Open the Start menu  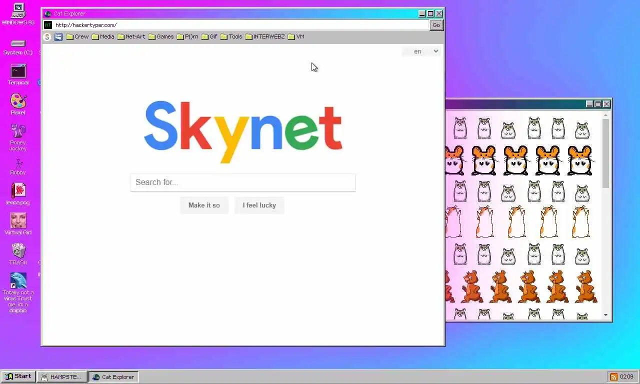click(18, 376)
